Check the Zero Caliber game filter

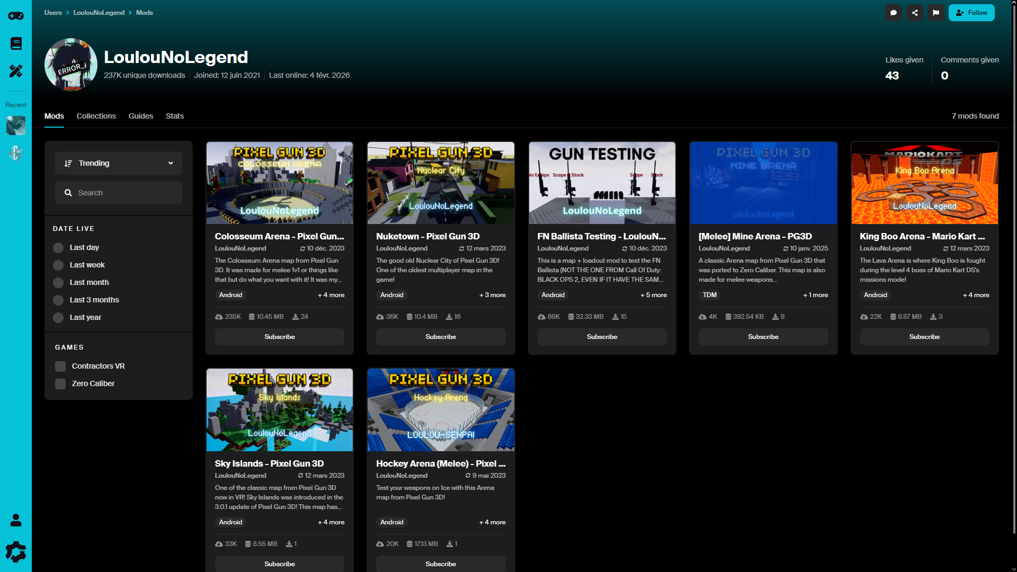tap(60, 384)
